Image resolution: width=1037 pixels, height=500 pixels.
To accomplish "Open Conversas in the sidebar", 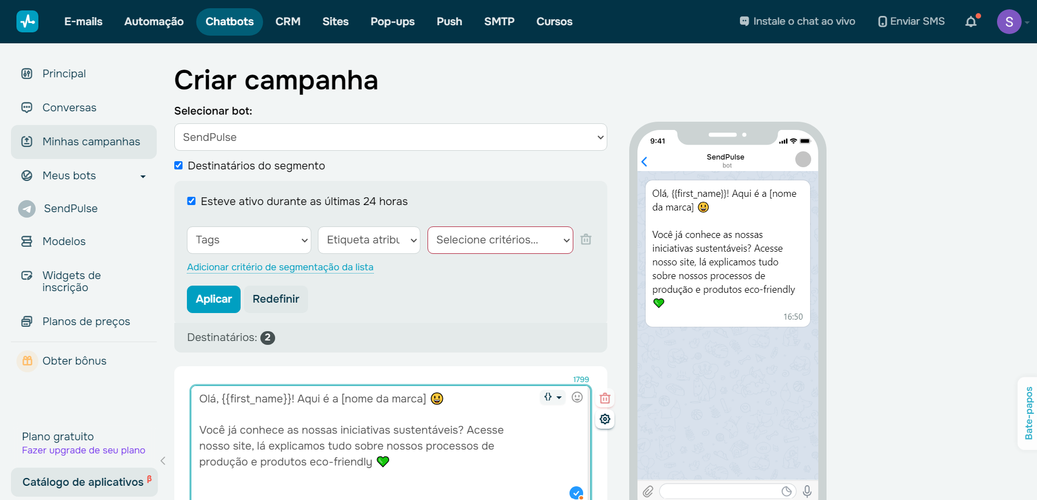I will (x=70, y=107).
